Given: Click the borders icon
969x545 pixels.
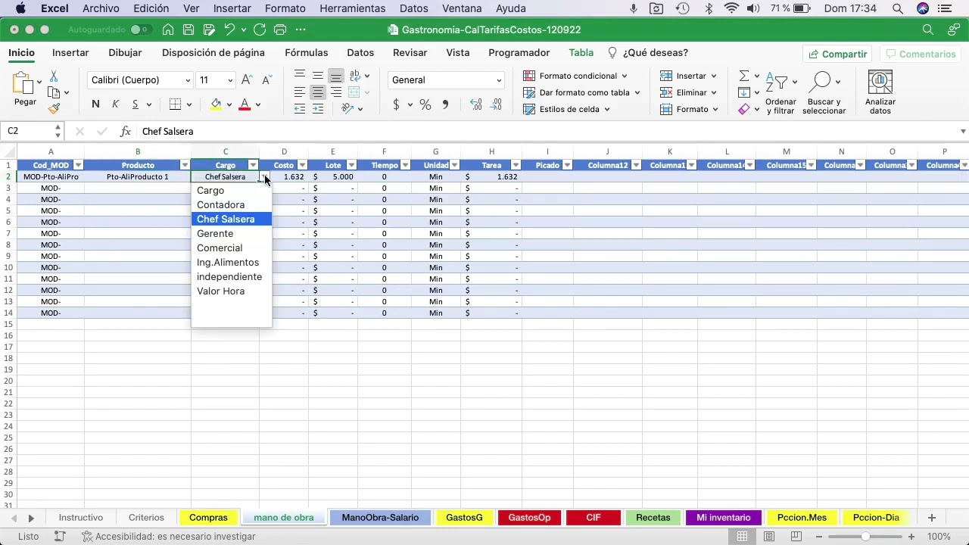Looking at the screenshot, I should (175, 104).
